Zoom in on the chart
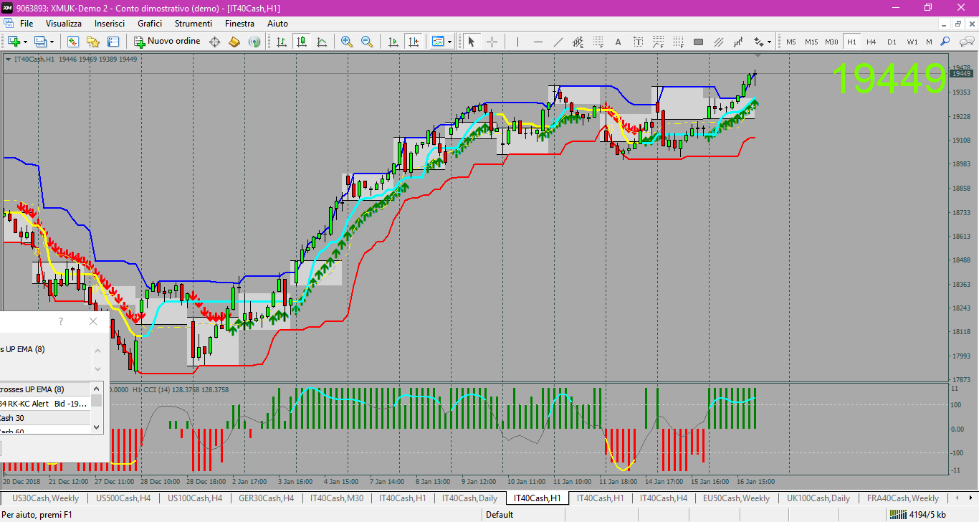979x522 pixels. [x=347, y=42]
